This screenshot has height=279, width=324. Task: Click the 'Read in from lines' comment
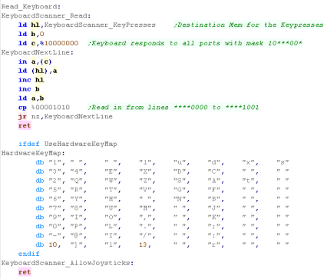point(174,108)
